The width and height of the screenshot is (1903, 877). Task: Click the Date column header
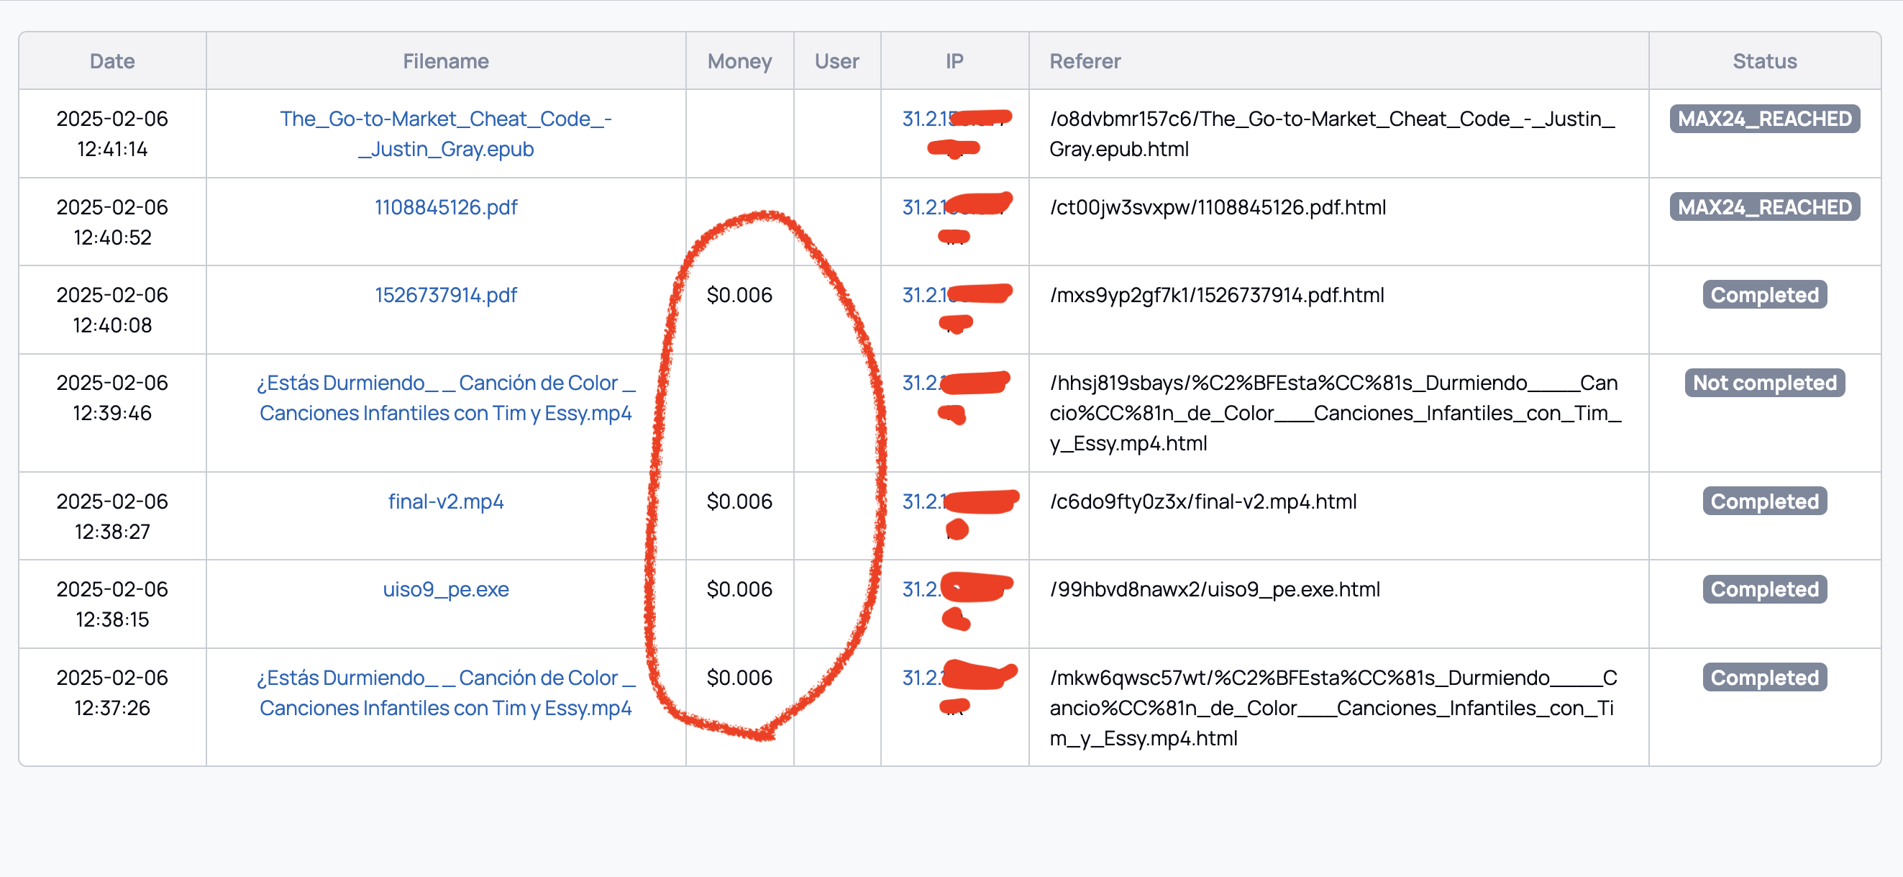(x=112, y=60)
